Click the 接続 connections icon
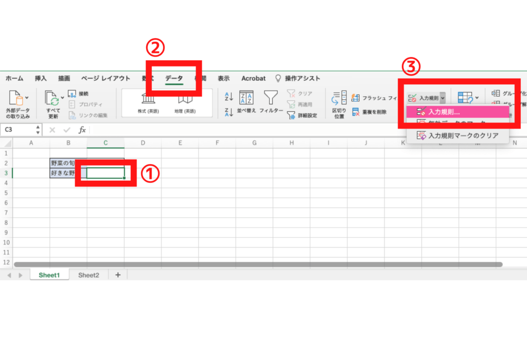 pos(72,94)
